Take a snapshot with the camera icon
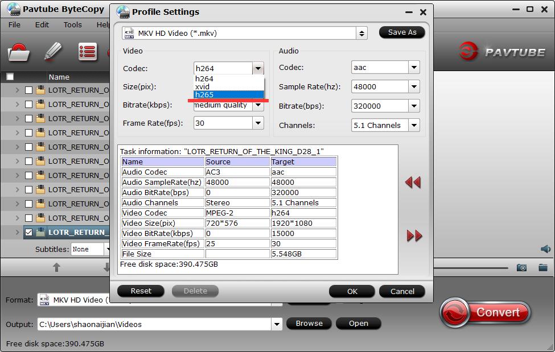Viewport: 555px width, 352px height. point(521,267)
